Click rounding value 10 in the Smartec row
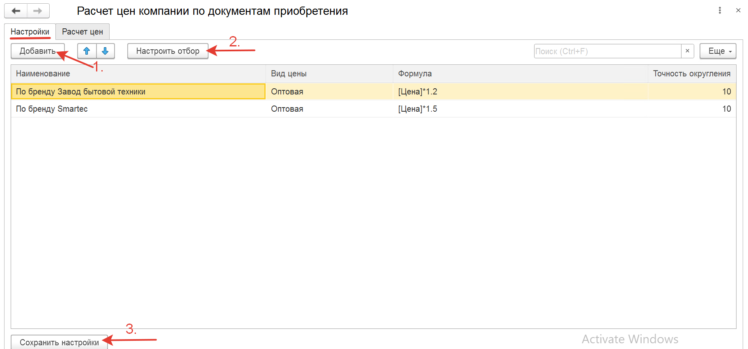The height and width of the screenshot is (349, 748). pyautogui.click(x=692, y=109)
